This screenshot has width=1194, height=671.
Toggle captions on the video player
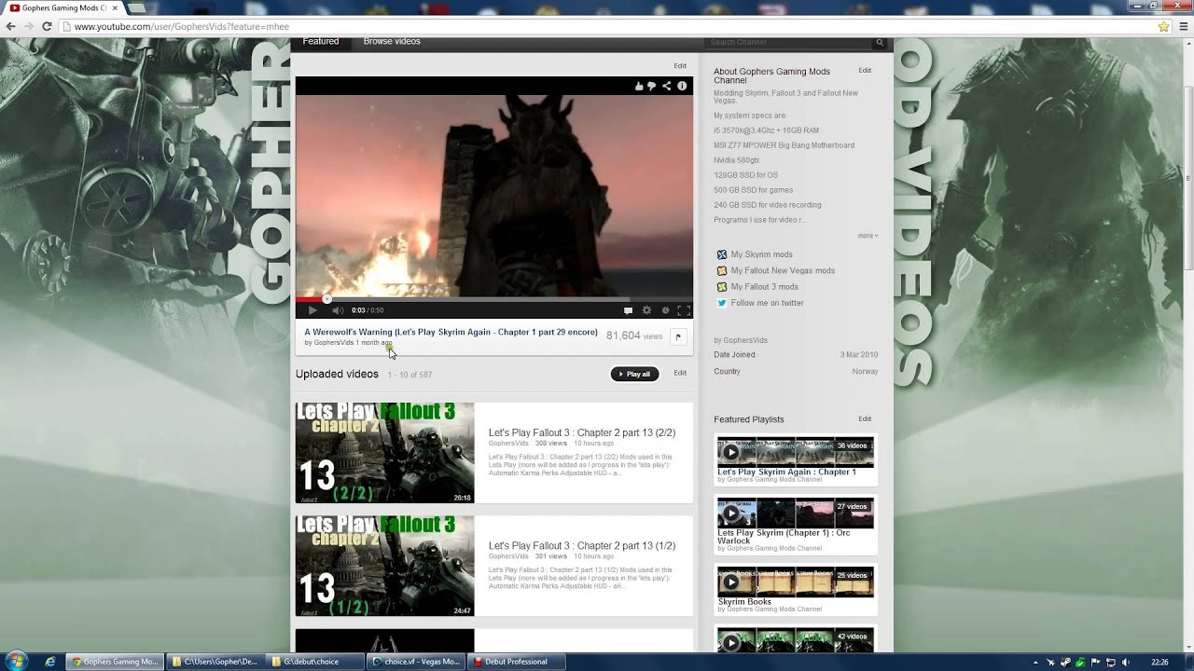[x=628, y=310]
